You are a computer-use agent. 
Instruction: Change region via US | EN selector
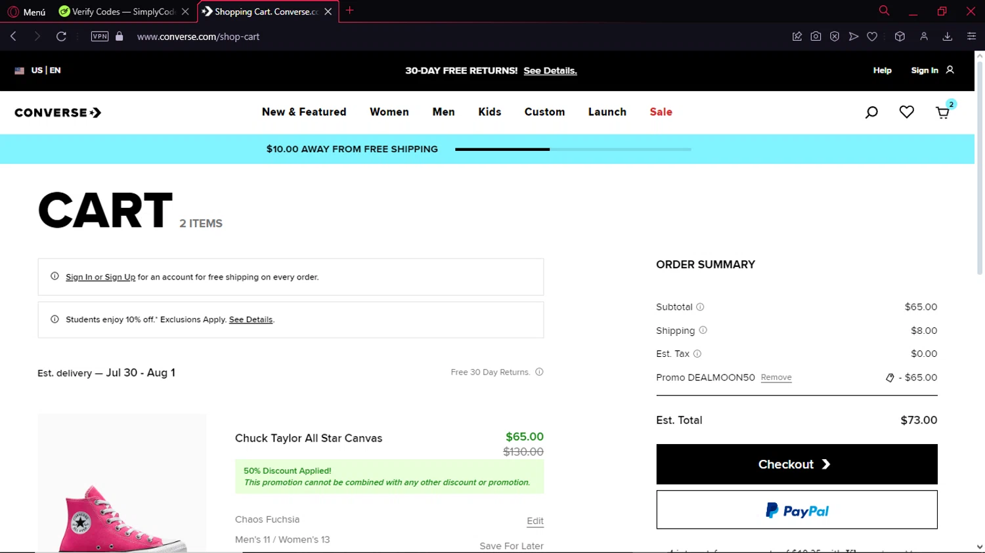coord(46,70)
